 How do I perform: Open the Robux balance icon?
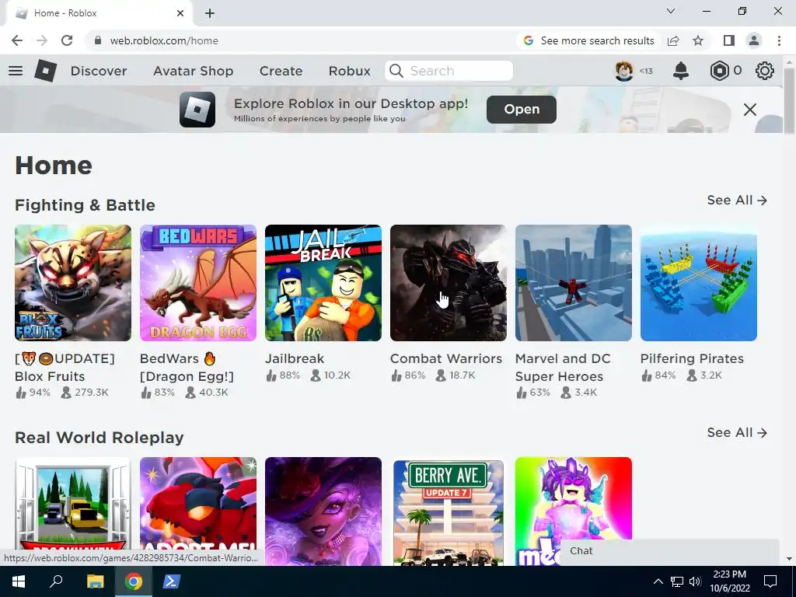click(x=719, y=71)
